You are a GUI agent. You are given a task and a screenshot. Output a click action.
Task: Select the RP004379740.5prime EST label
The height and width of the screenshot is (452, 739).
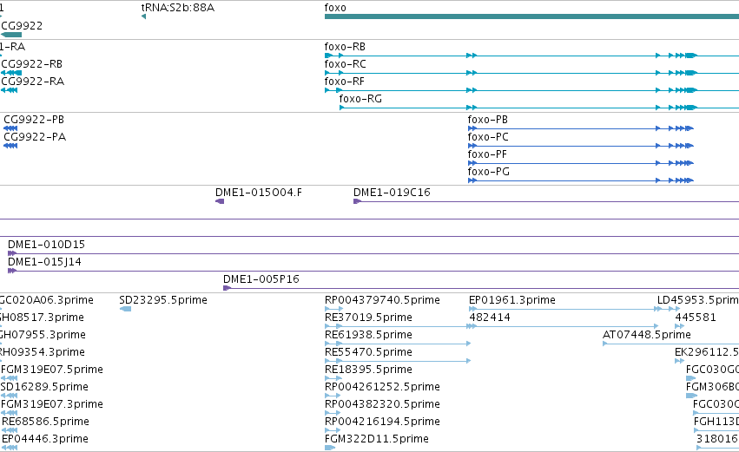tap(382, 300)
